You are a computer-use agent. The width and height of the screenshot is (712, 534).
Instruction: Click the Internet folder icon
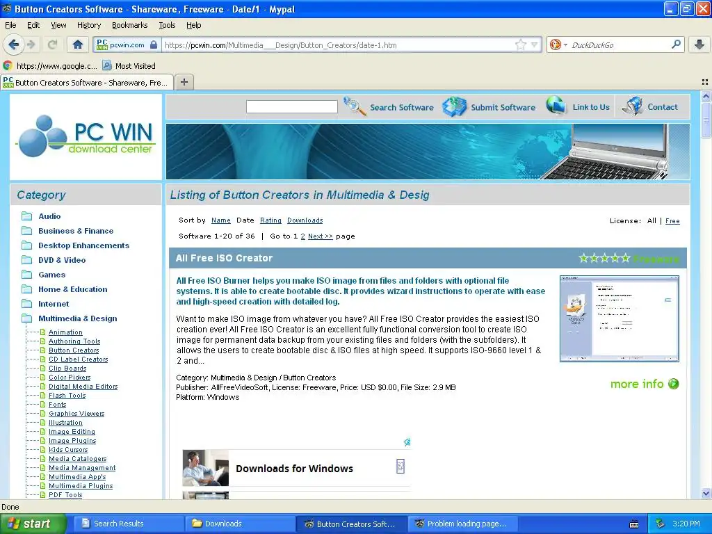[x=27, y=304]
